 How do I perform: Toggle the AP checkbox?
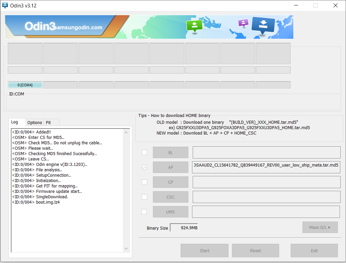point(144,167)
